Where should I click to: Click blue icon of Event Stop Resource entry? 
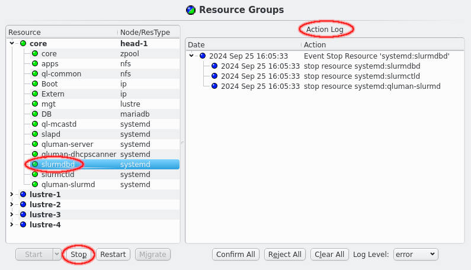coord(203,56)
